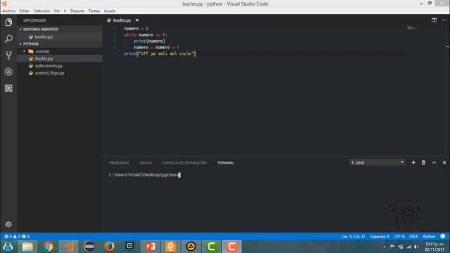Select the terminal dropdown '1: cmd'
Image resolution: width=450 pixels, height=253 pixels.
(x=377, y=162)
